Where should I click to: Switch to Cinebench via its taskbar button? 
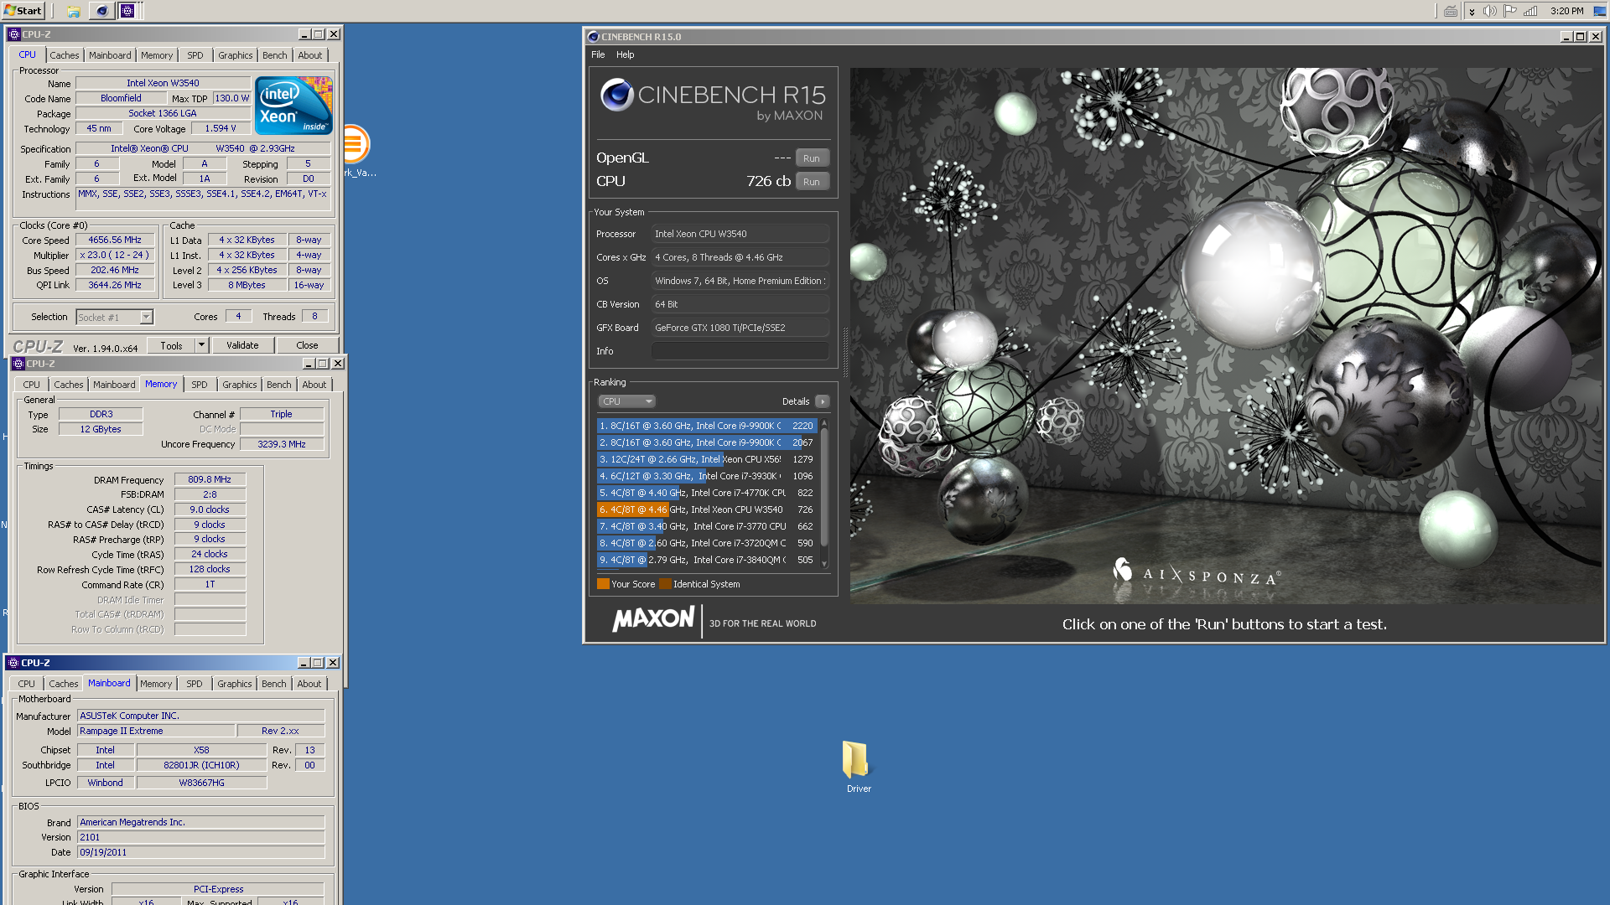tap(101, 11)
